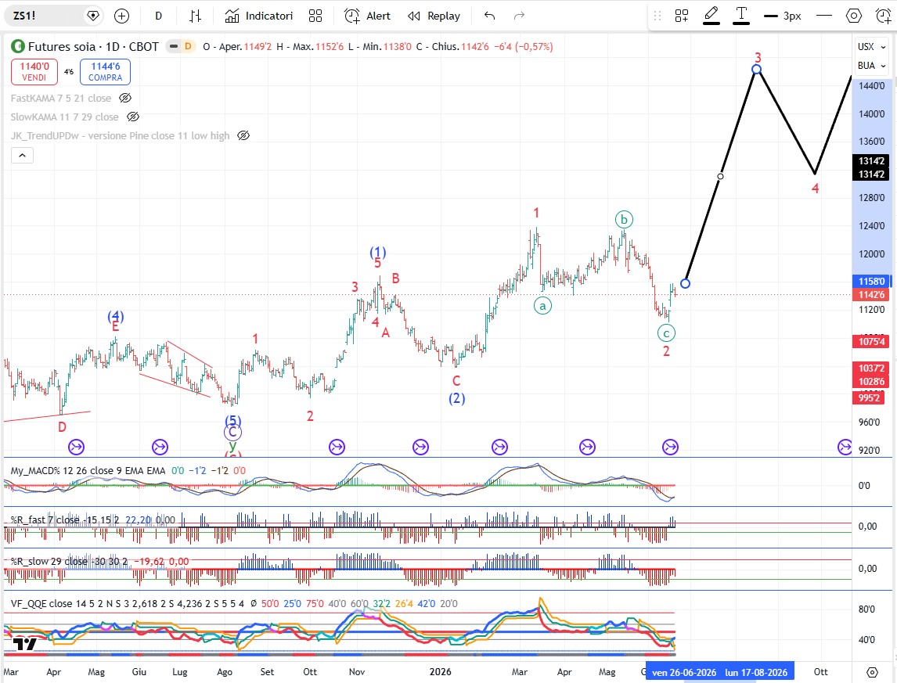The image size is (897, 683).
Task: Click the circled a wave label
Action: (x=543, y=305)
